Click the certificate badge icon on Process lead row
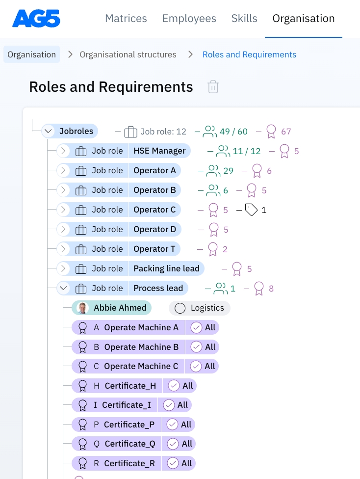 [259, 288]
